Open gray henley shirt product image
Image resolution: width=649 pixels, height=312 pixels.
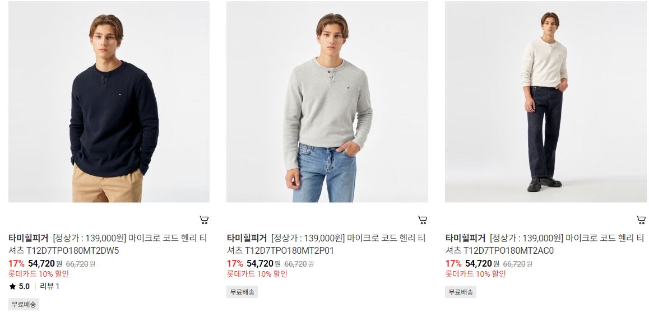(327, 102)
